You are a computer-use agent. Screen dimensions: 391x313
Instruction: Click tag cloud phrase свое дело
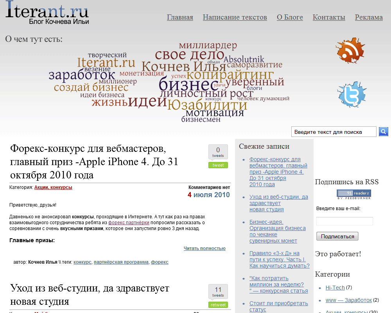coord(190,55)
